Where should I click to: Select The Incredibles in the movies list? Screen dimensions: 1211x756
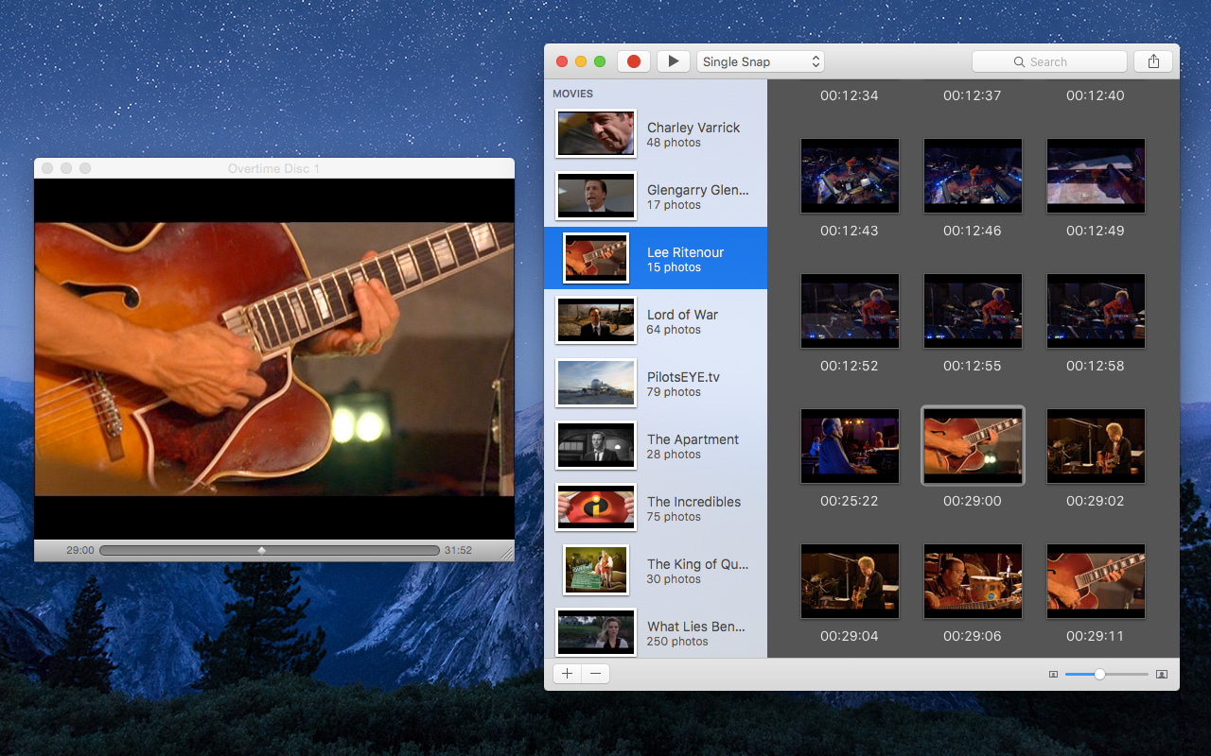coord(656,508)
